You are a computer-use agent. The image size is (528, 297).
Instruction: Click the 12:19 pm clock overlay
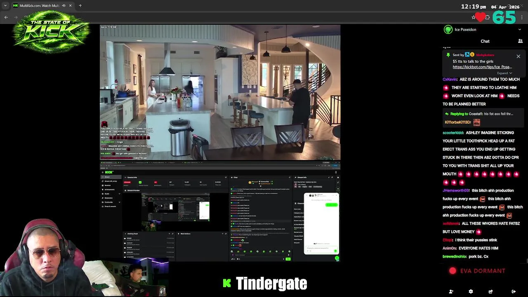473,7
